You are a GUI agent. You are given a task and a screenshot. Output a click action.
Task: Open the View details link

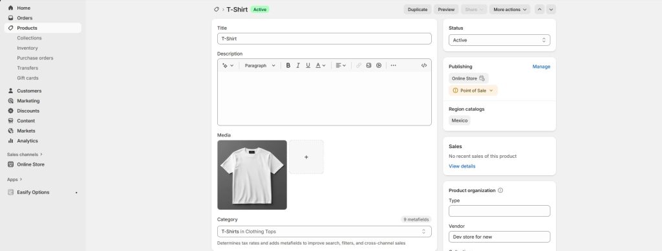[x=462, y=166]
